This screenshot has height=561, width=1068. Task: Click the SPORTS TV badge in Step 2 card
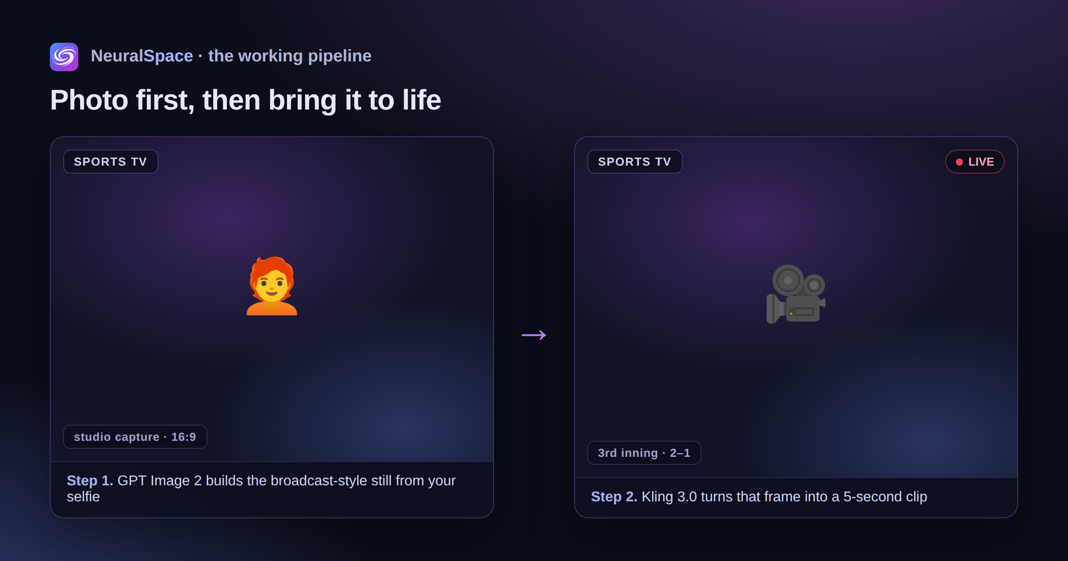[x=634, y=162]
